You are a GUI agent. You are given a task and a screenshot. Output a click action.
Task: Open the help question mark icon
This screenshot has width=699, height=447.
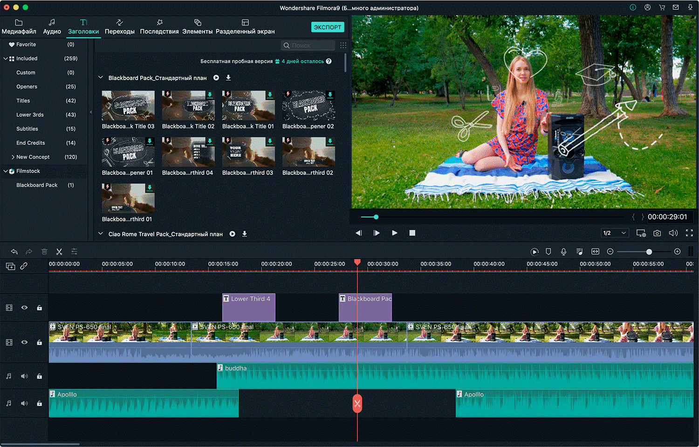coord(329,61)
